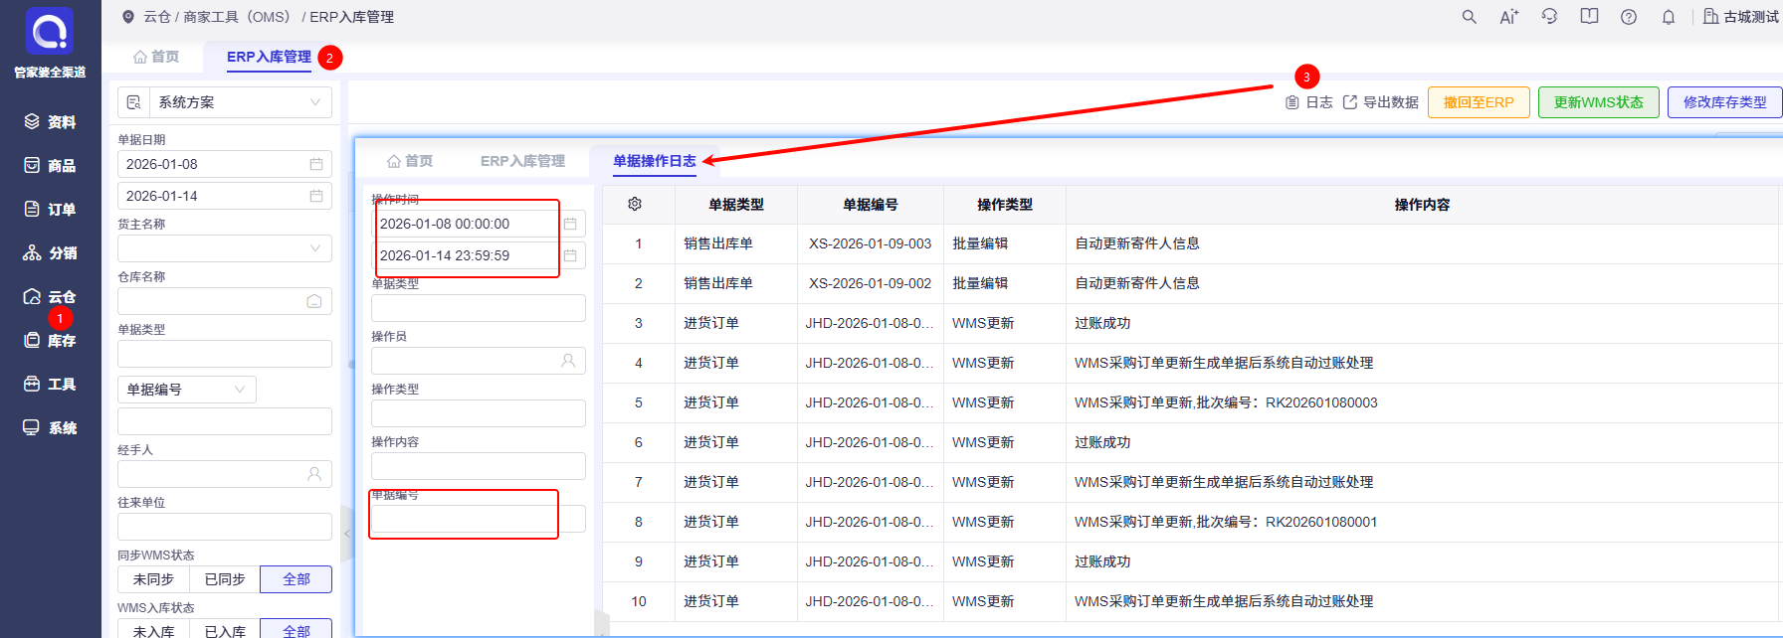
Task: Switch to inner 首页 tab in log window
Action: (410, 161)
